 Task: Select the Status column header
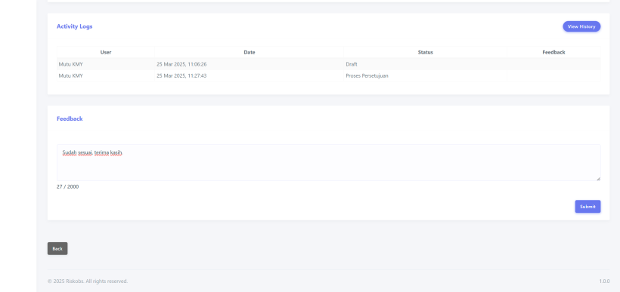tap(425, 52)
